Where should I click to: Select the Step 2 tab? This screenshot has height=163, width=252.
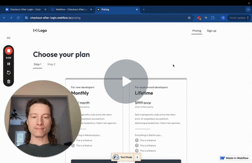(51, 64)
